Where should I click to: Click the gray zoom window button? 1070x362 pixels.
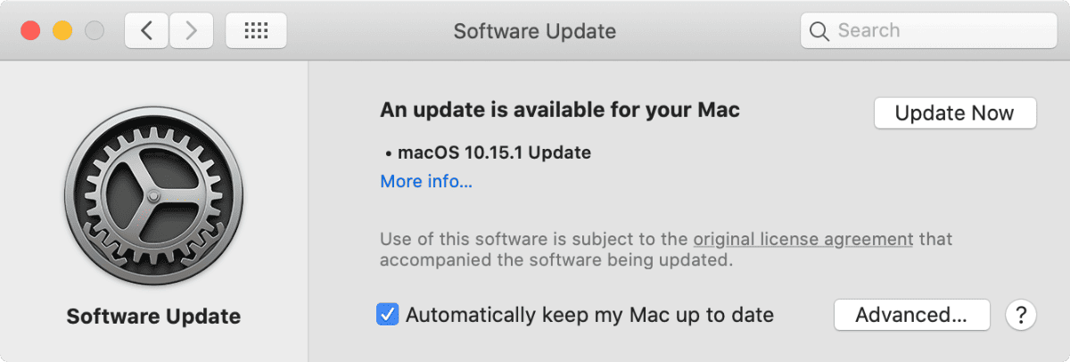[94, 31]
